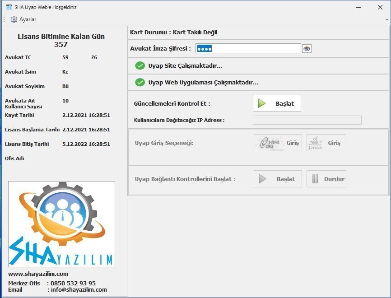
Task: Click the info@shayazilim.com email address
Action: point(79,289)
